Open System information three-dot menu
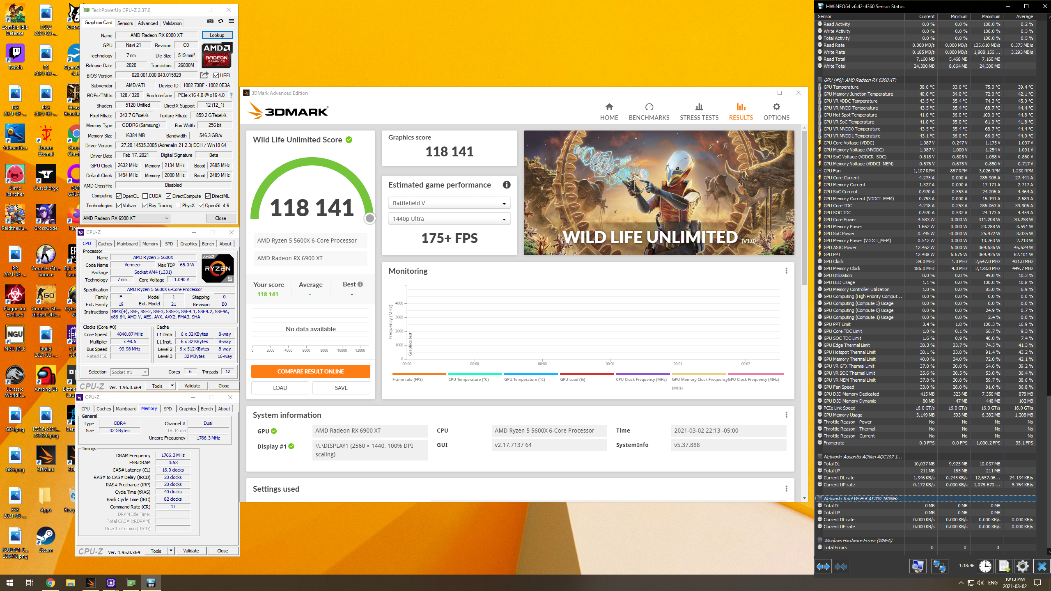The width and height of the screenshot is (1051, 591). (x=786, y=415)
